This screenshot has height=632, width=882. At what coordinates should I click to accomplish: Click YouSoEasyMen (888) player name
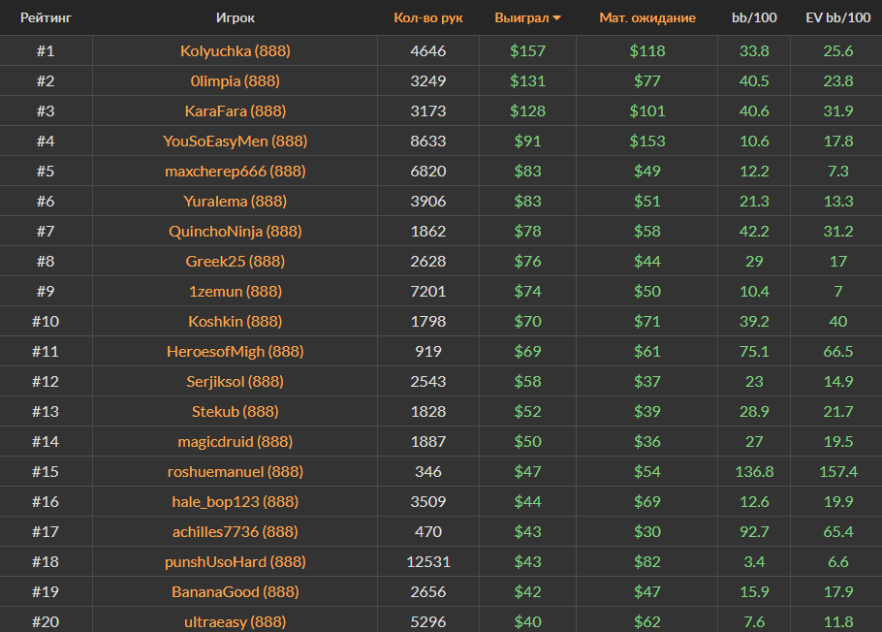[x=235, y=142]
